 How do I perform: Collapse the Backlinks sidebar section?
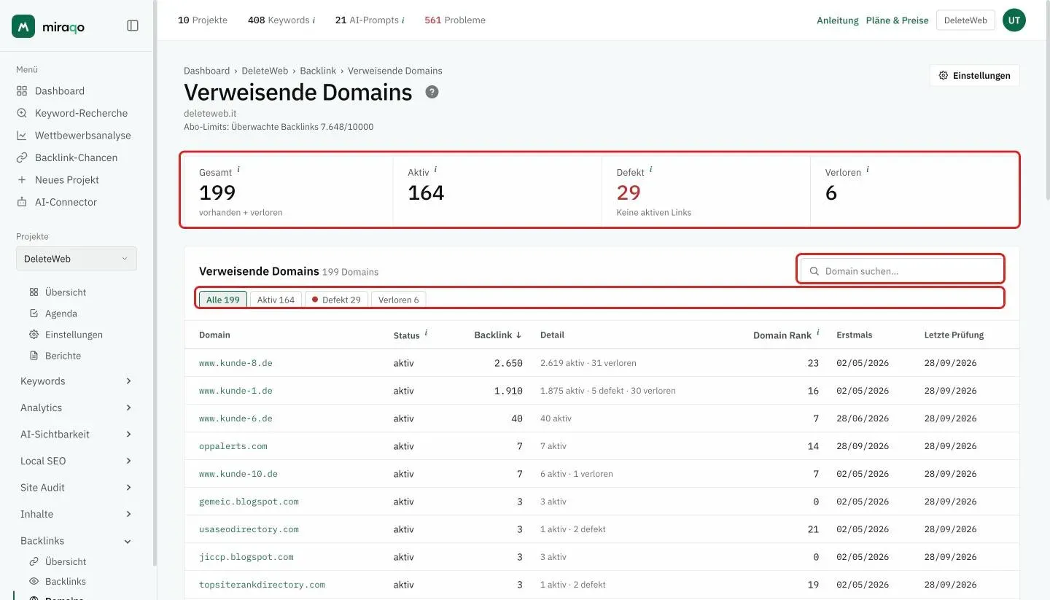[x=76, y=541]
